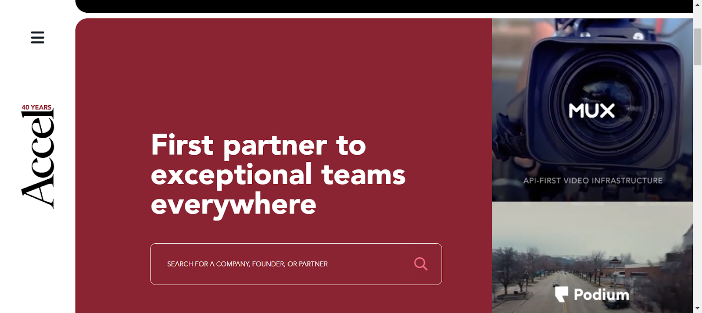Click the scrollbar down arrow
Screen dimensions: 702x313
coord(698,308)
